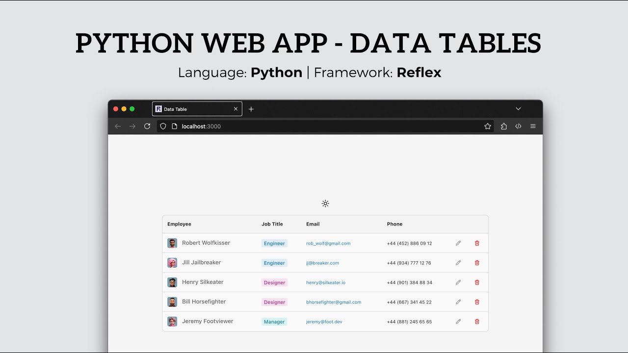Click phone number +44 (452) 886 09 12
The image size is (628, 353).
pyautogui.click(x=409, y=244)
